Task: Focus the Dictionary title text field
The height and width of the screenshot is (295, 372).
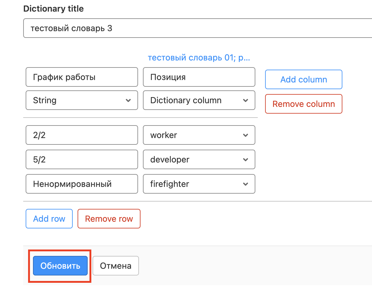Action: coord(195,29)
